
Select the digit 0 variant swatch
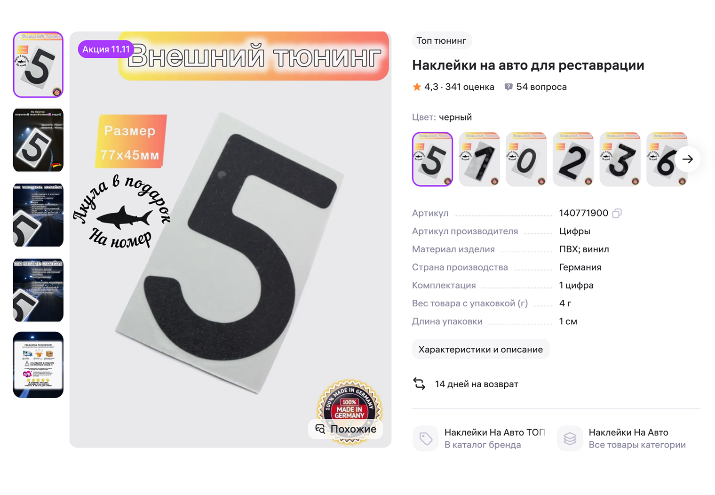pos(526,159)
